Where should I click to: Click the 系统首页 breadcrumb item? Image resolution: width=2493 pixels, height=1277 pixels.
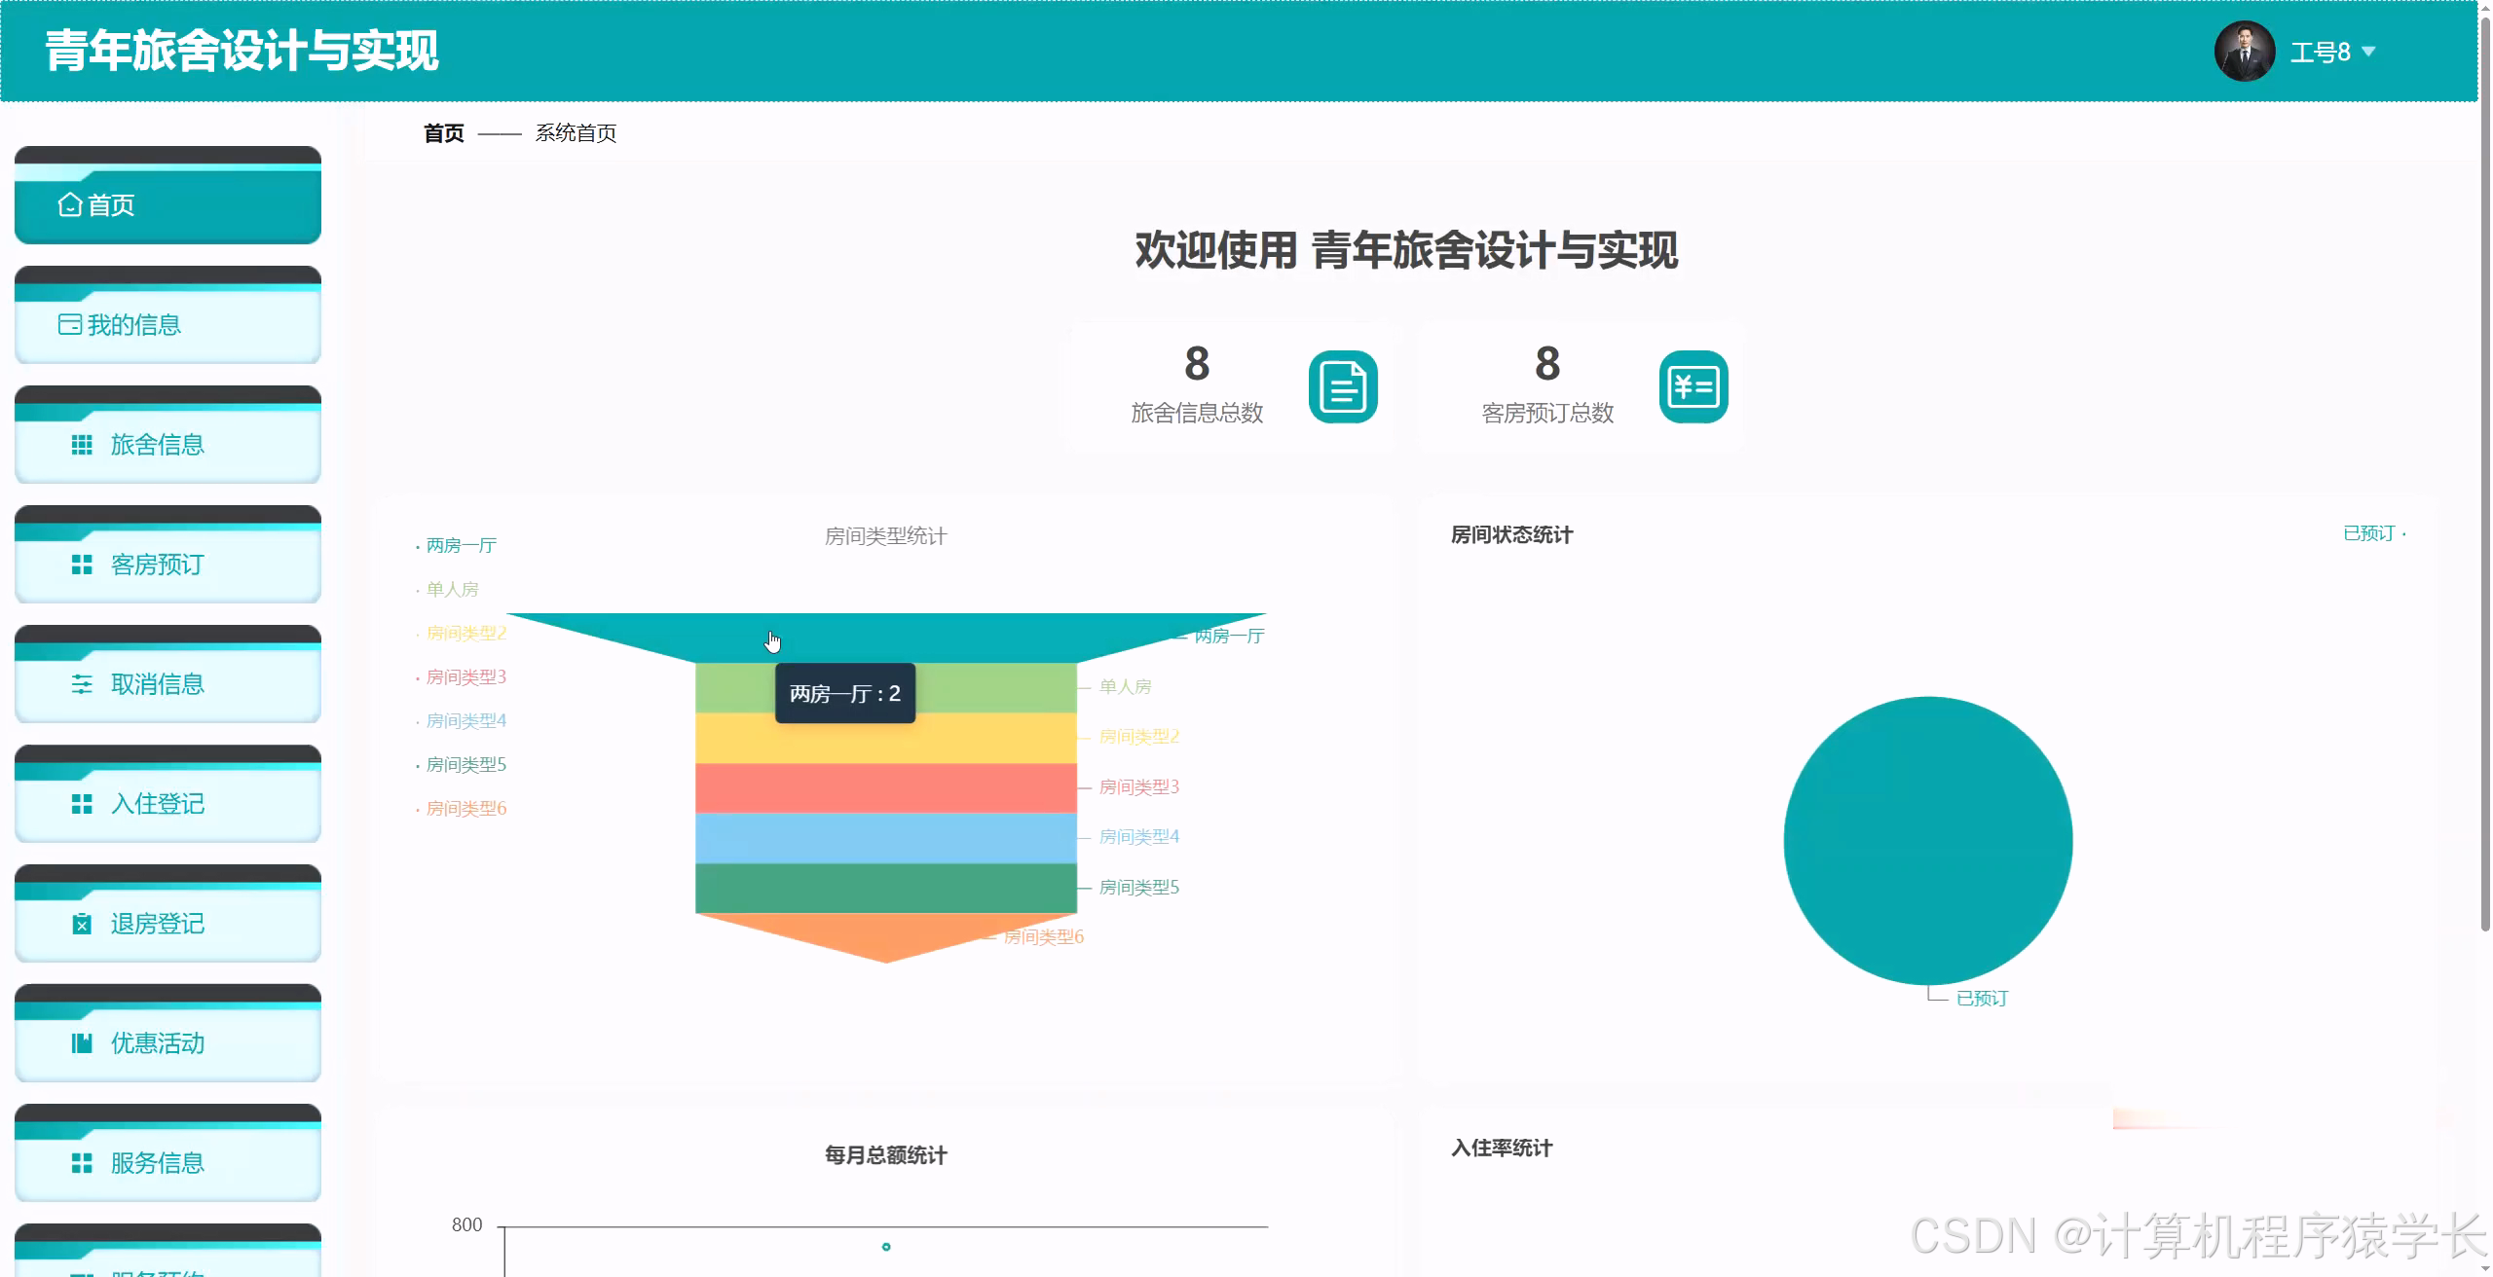pyautogui.click(x=574, y=133)
